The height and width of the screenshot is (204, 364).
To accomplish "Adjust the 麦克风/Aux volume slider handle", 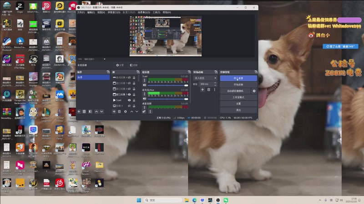I will (186, 99).
